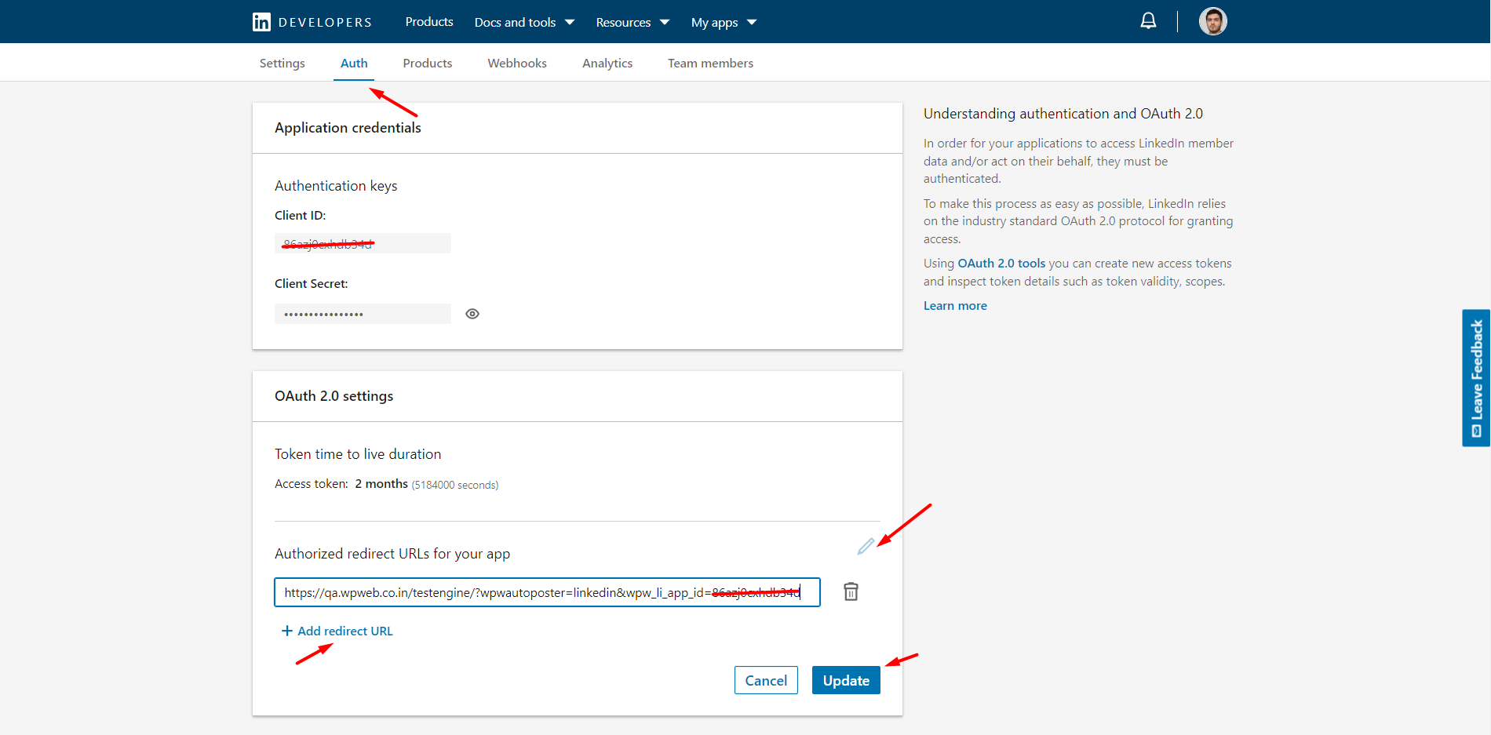Click the 'Understanding authentication and OAuth 2.0' heading
1491x735 pixels.
pos(1063,114)
